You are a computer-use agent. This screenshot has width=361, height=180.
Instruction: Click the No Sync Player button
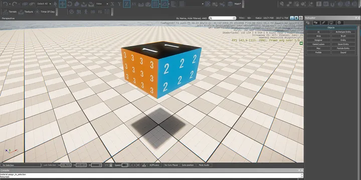click(x=171, y=165)
